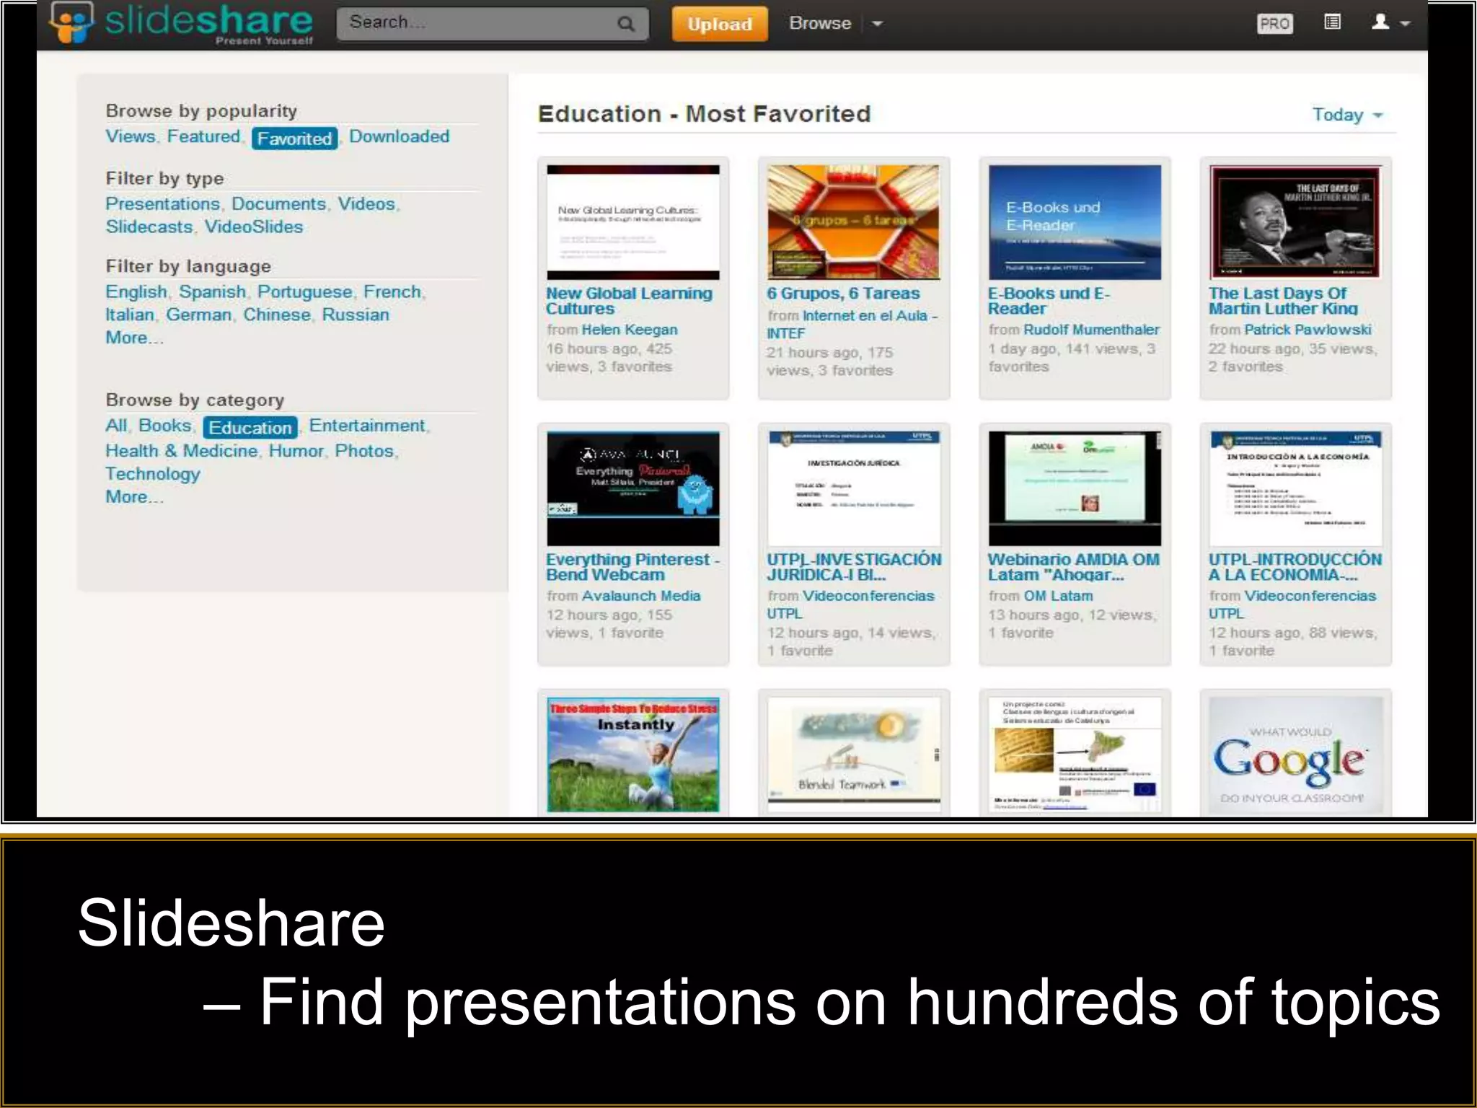Sort by Downloaded popularity
The width and height of the screenshot is (1477, 1108).
pos(400,136)
